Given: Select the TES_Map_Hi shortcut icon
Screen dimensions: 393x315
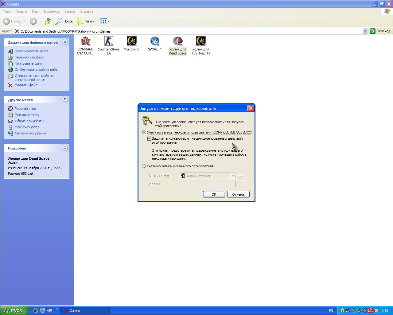Looking at the screenshot, I should click(201, 41).
